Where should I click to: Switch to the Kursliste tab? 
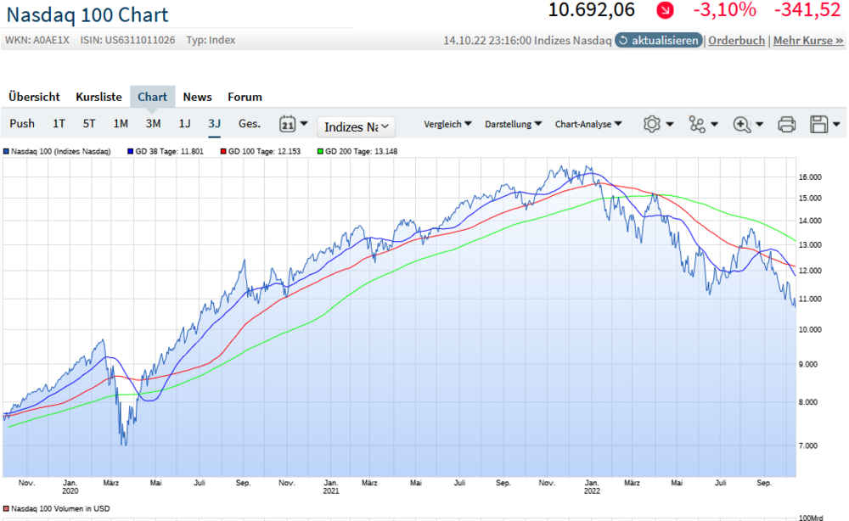click(98, 97)
